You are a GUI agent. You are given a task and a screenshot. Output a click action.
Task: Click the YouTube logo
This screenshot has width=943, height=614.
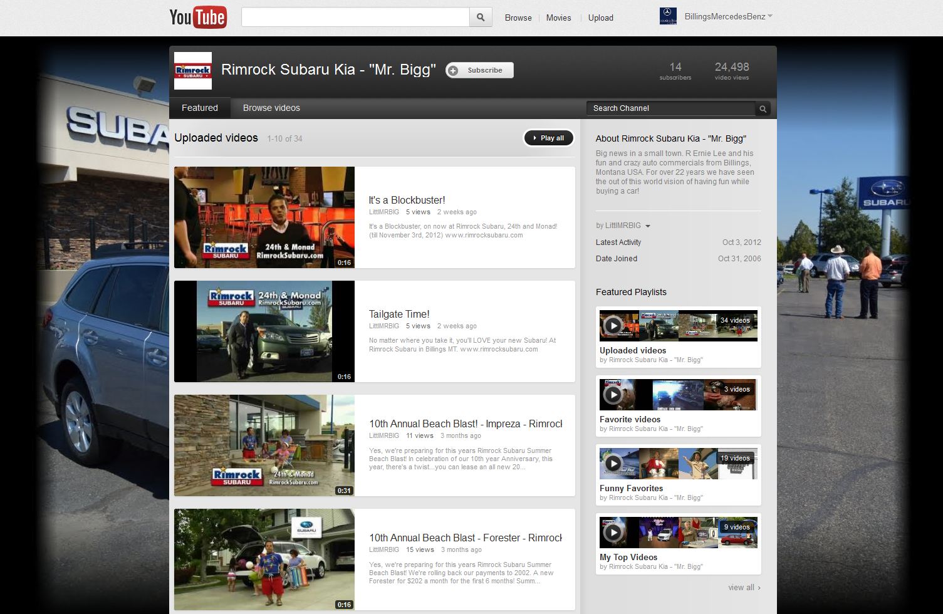198,17
